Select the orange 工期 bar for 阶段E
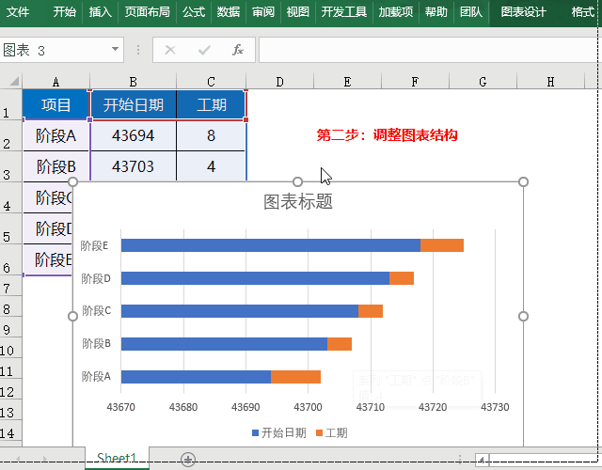 [442, 245]
